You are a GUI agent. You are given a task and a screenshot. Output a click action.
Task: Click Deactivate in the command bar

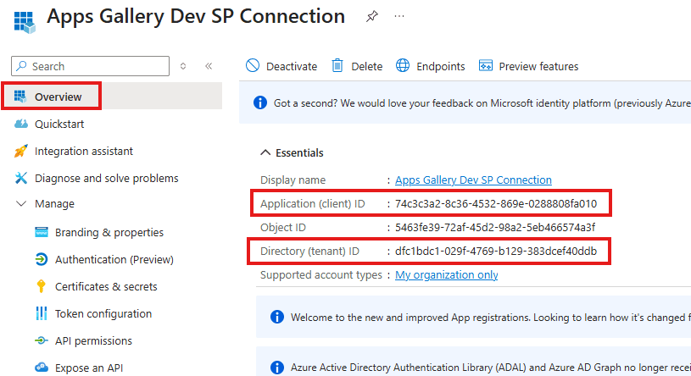pos(292,67)
